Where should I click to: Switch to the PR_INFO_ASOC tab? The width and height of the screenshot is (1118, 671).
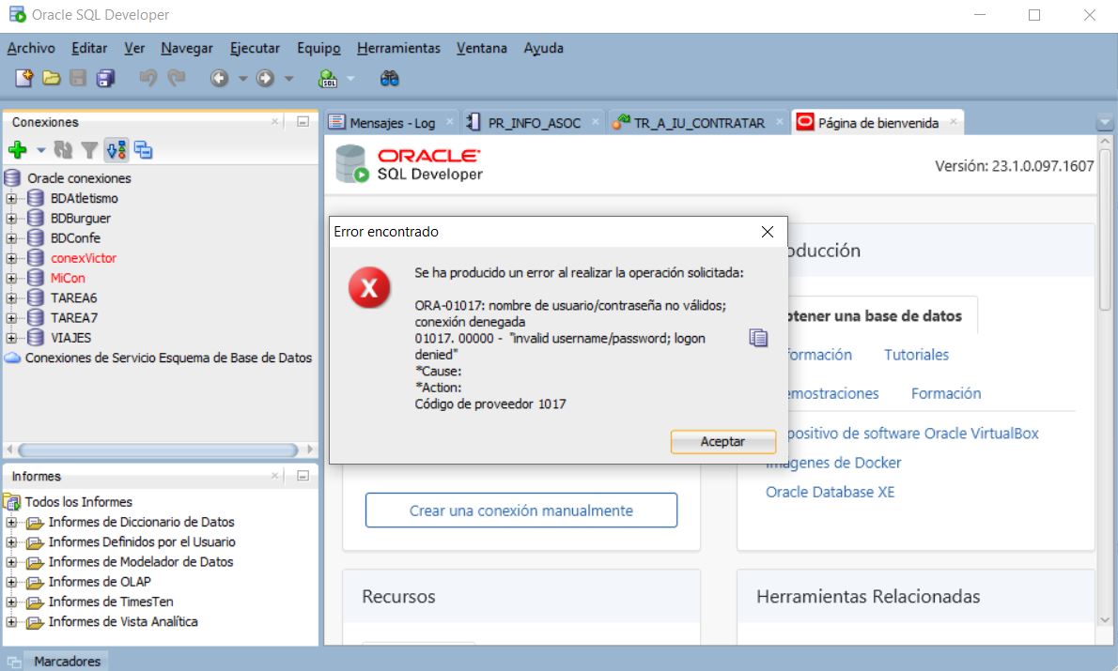click(x=534, y=123)
